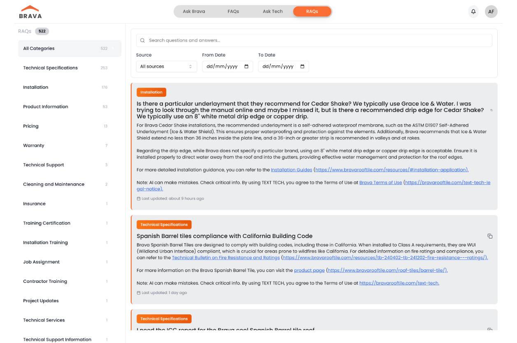The image size is (517, 343).
Task: Open the notifications bell icon
Action: [x=473, y=12]
